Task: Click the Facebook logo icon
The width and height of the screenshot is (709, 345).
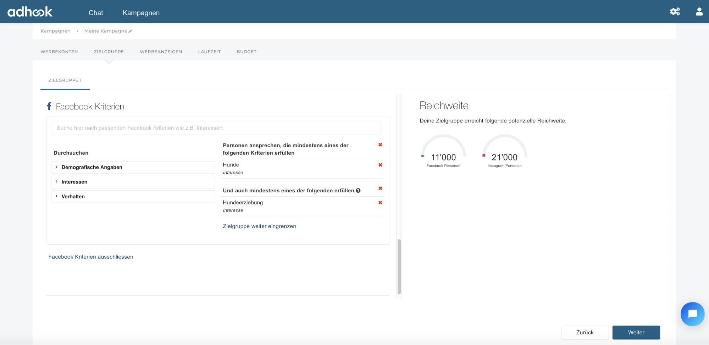Action: tap(49, 106)
